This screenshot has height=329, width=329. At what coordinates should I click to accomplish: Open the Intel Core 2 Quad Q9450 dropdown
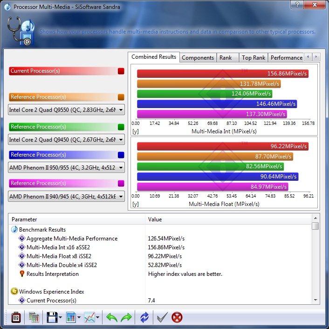click(66, 139)
